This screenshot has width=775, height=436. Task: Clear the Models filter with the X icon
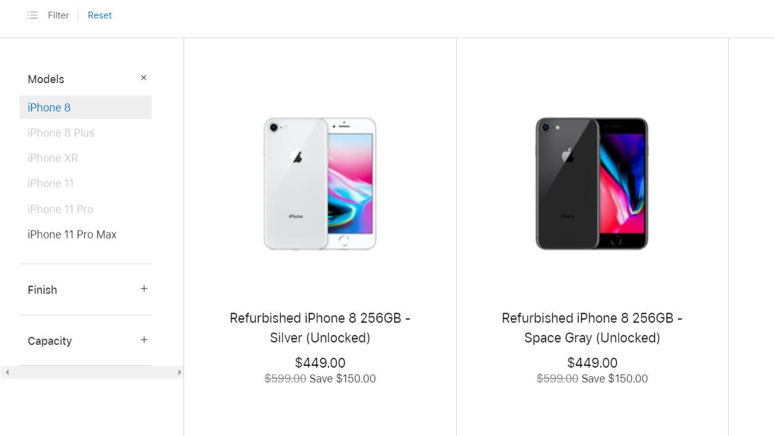tap(143, 77)
